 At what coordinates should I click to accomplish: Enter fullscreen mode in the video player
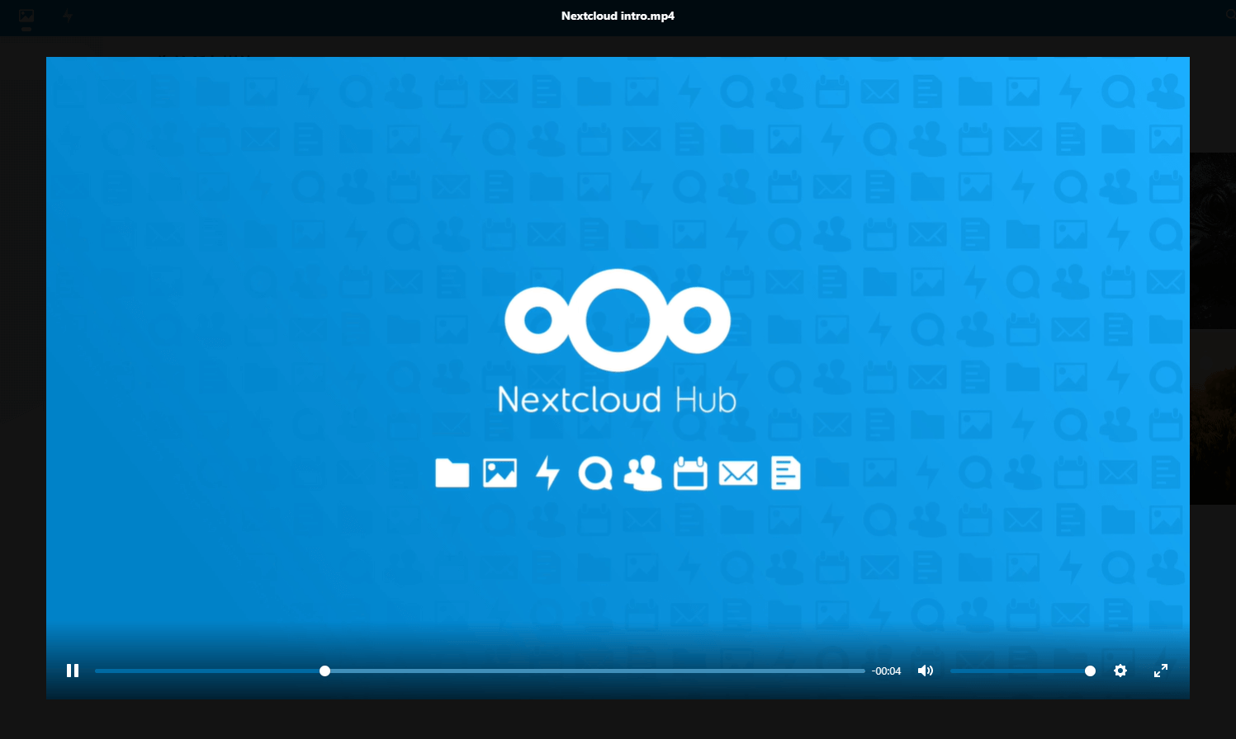(x=1161, y=671)
